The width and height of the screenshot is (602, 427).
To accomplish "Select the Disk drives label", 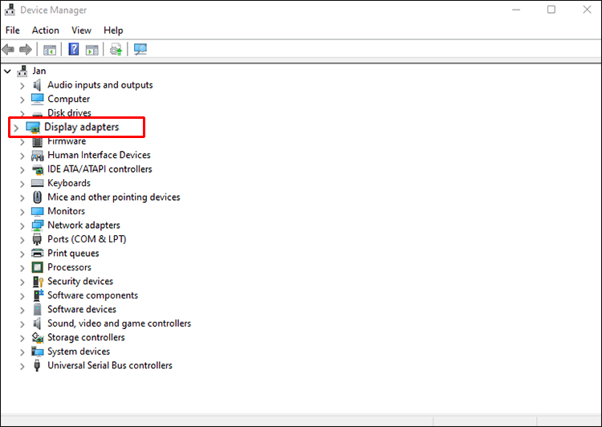I will pos(70,113).
